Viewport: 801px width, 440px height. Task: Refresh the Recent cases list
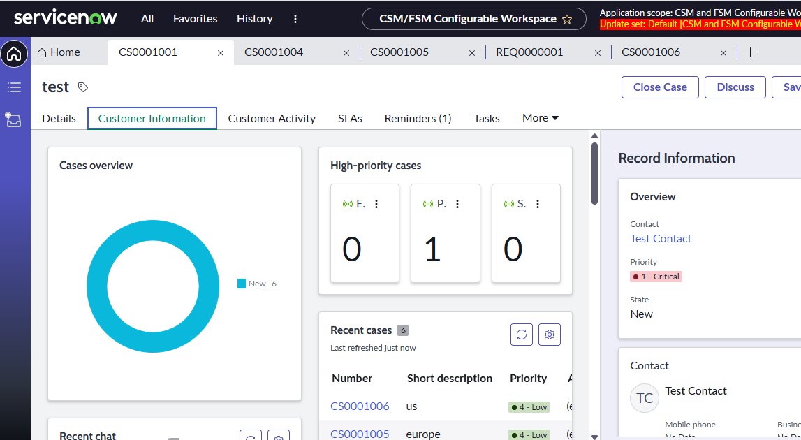click(x=522, y=335)
